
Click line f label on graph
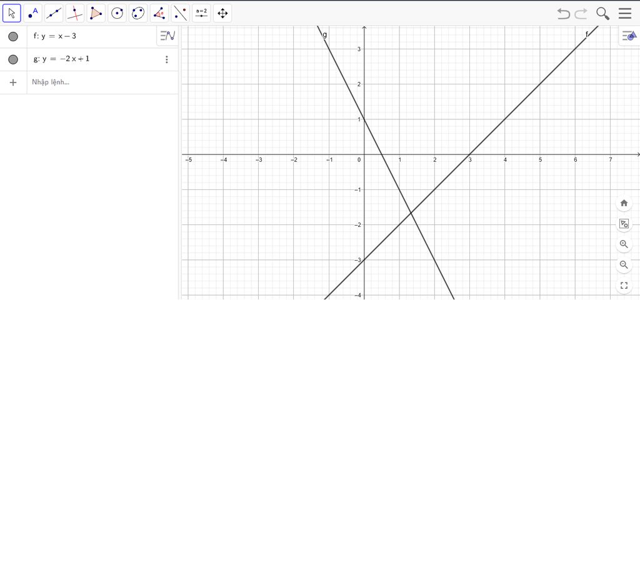click(x=586, y=34)
